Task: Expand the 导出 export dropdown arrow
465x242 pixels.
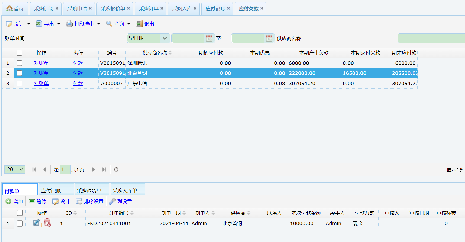Action: [x=59, y=24]
